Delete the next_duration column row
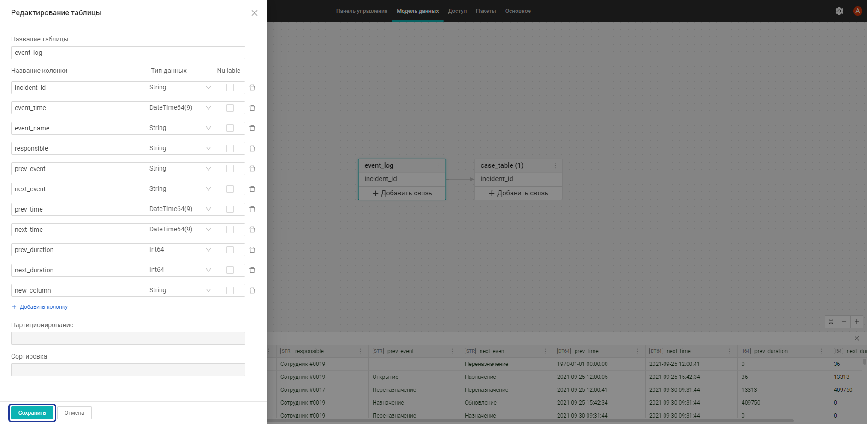867x424 pixels. tap(252, 270)
